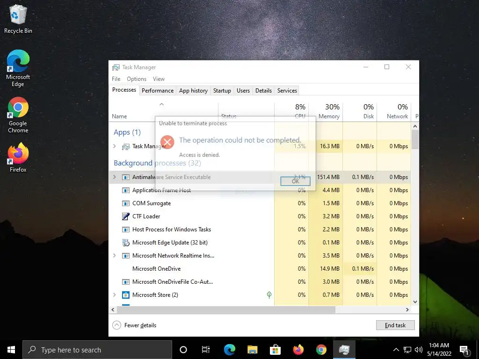Click the vertical scrollbar up arrow
The width and height of the screenshot is (479, 359).
pos(415,126)
